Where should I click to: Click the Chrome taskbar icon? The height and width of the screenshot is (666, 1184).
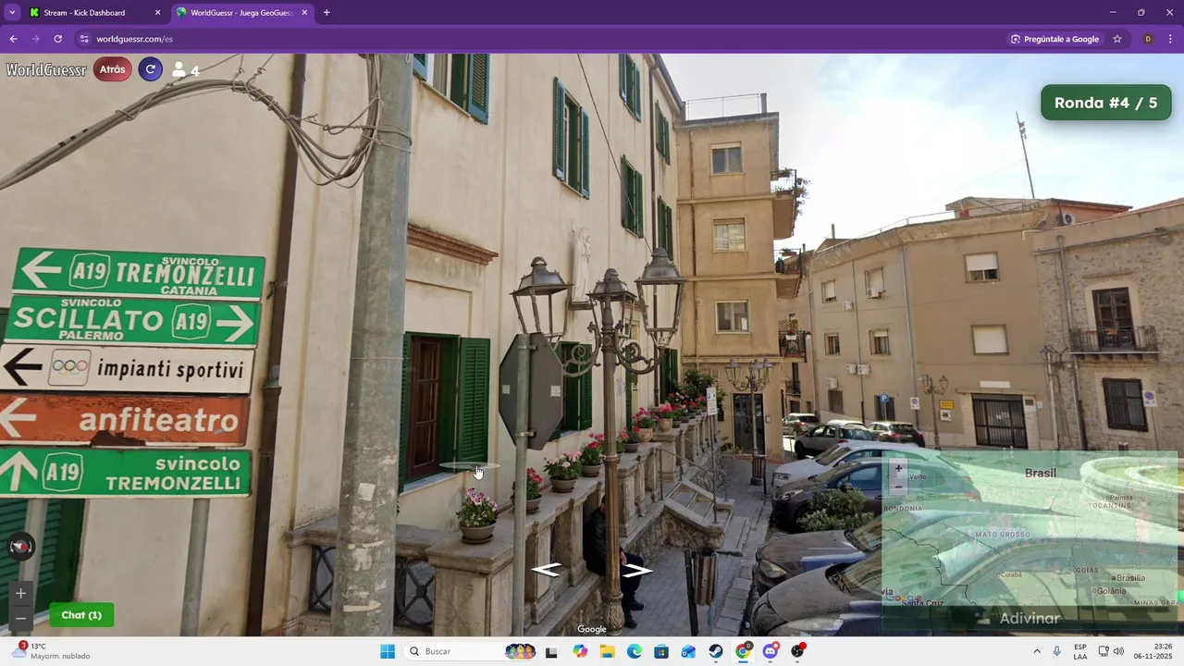click(743, 651)
